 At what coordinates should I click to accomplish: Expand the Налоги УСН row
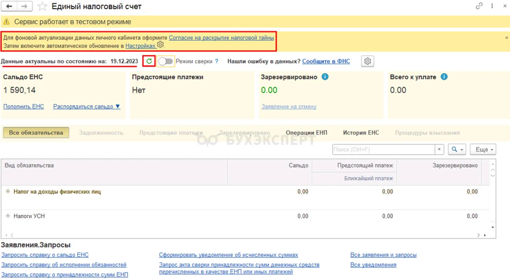click(x=8, y=216)
